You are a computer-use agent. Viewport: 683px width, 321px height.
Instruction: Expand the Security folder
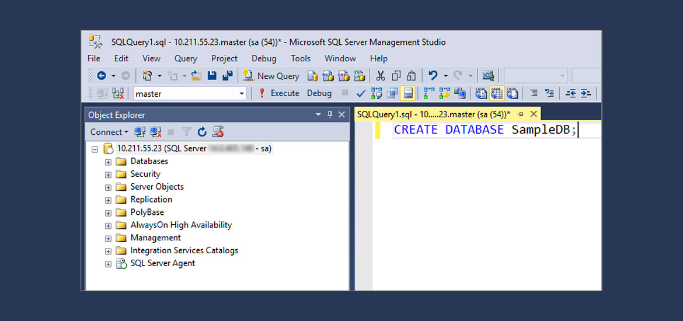109,175
